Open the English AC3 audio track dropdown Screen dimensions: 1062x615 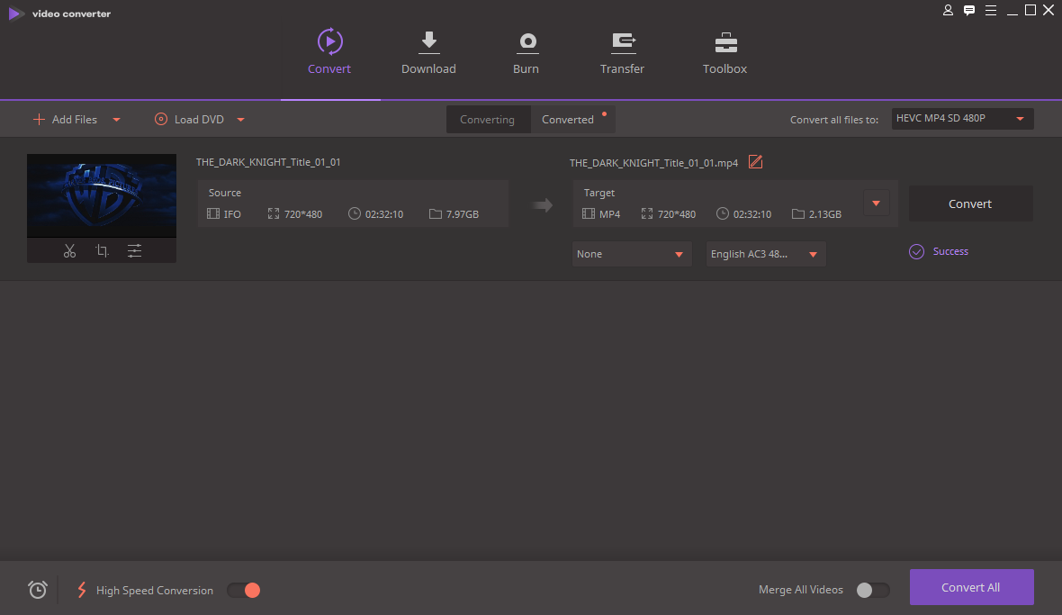point(766,254)
